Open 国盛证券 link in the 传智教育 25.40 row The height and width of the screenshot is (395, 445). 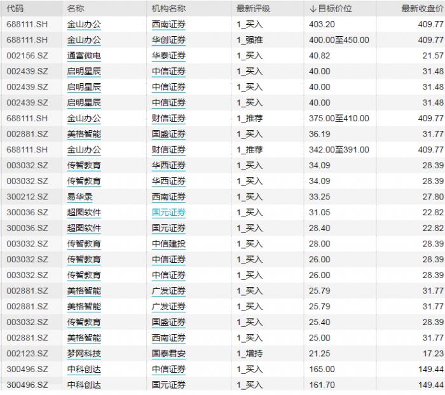click(168, 322)
